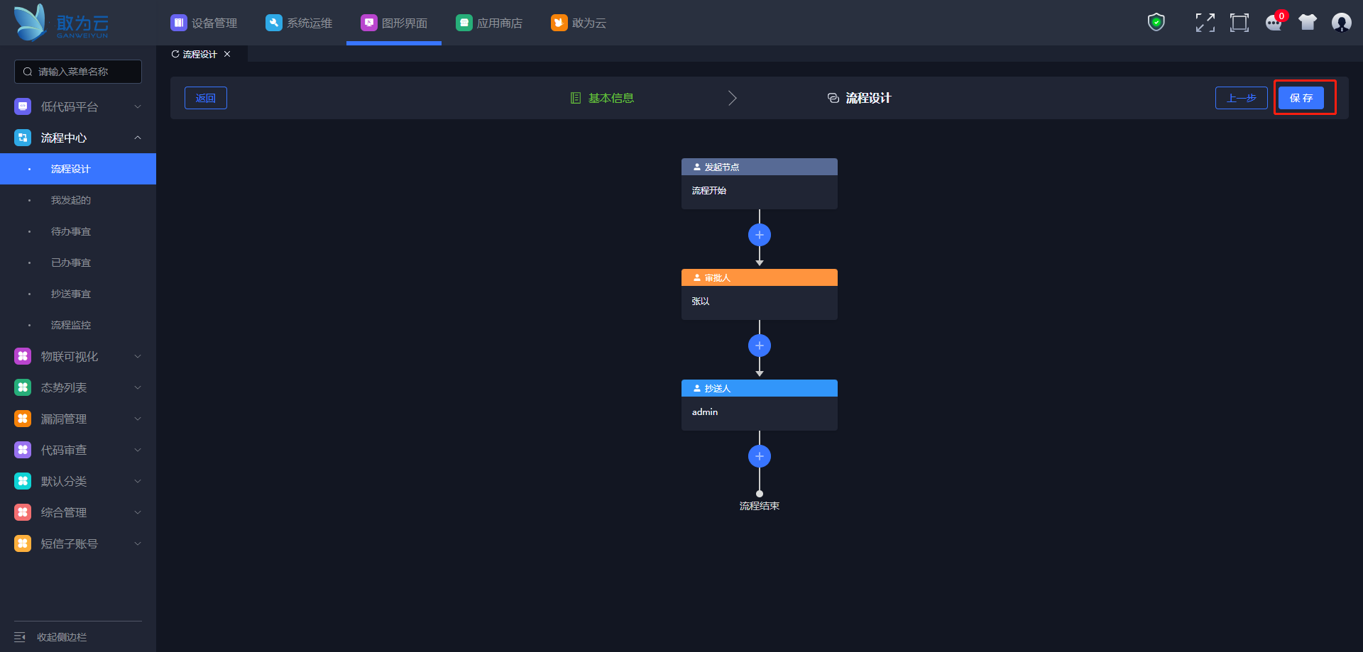Image resolution: width=1363 pixels, height=652 pixels.
Task: Expand the 默认分类 menu chevron
Action: (x=138, y=481)
